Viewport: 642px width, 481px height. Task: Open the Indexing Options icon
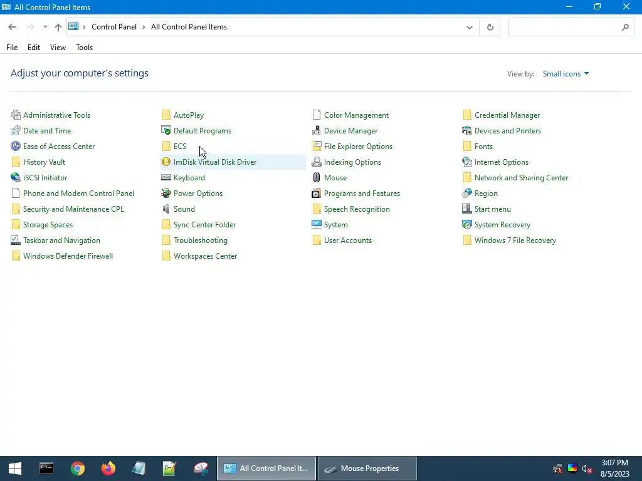(x=317, y=162)
